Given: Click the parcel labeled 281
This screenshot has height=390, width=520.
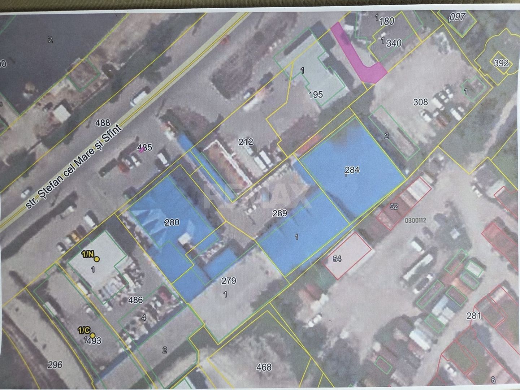Looking at the screenshot, I should 474,316.
